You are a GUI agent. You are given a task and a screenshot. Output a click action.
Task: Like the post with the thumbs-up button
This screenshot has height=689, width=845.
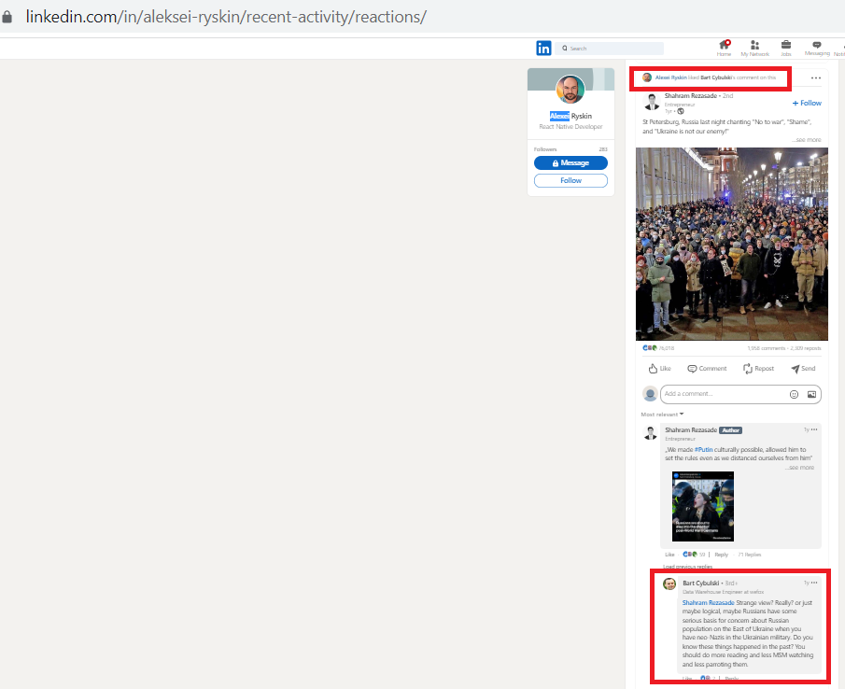659,369
